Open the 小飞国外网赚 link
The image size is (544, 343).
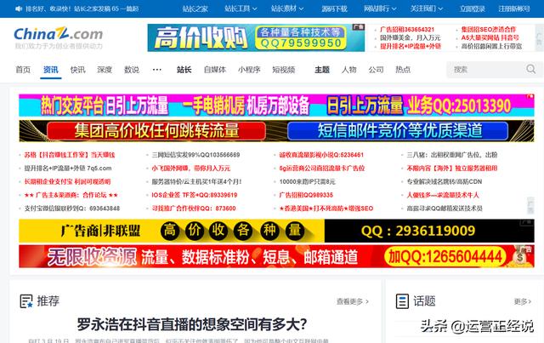coord(190,169)
